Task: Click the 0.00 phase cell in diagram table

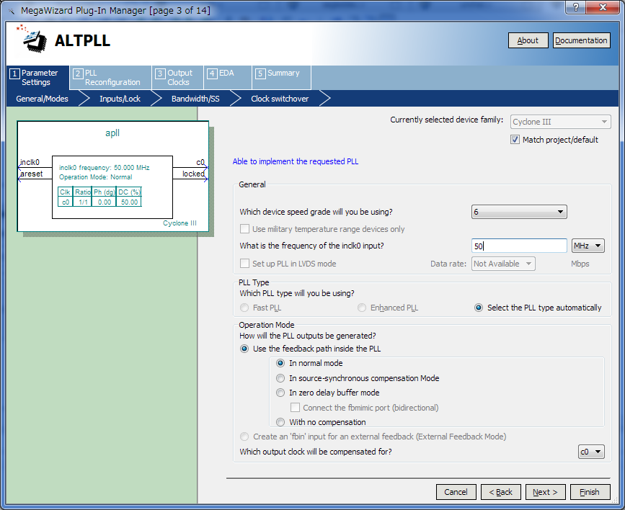Action: (x=105, y=202)
